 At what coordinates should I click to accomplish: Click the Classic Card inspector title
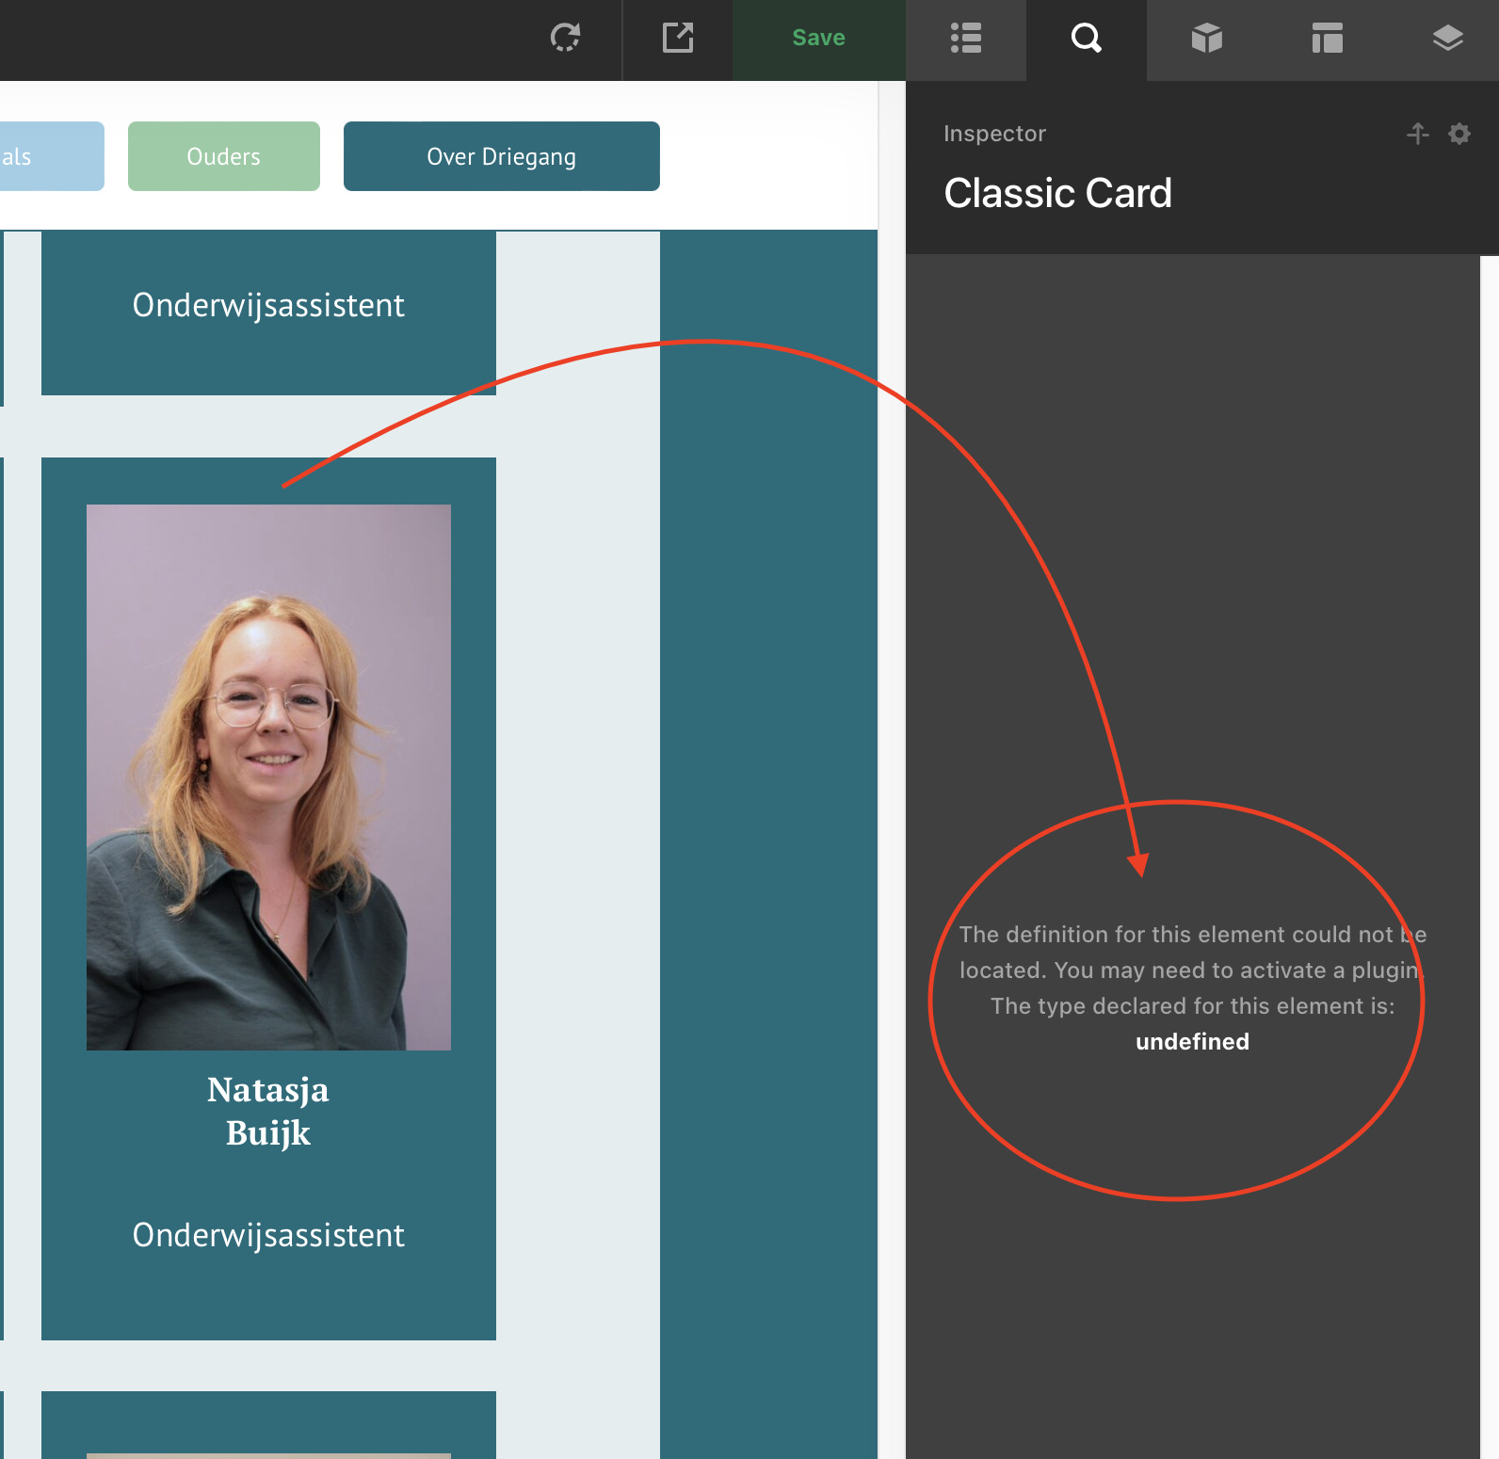(x=1057, y=193)
